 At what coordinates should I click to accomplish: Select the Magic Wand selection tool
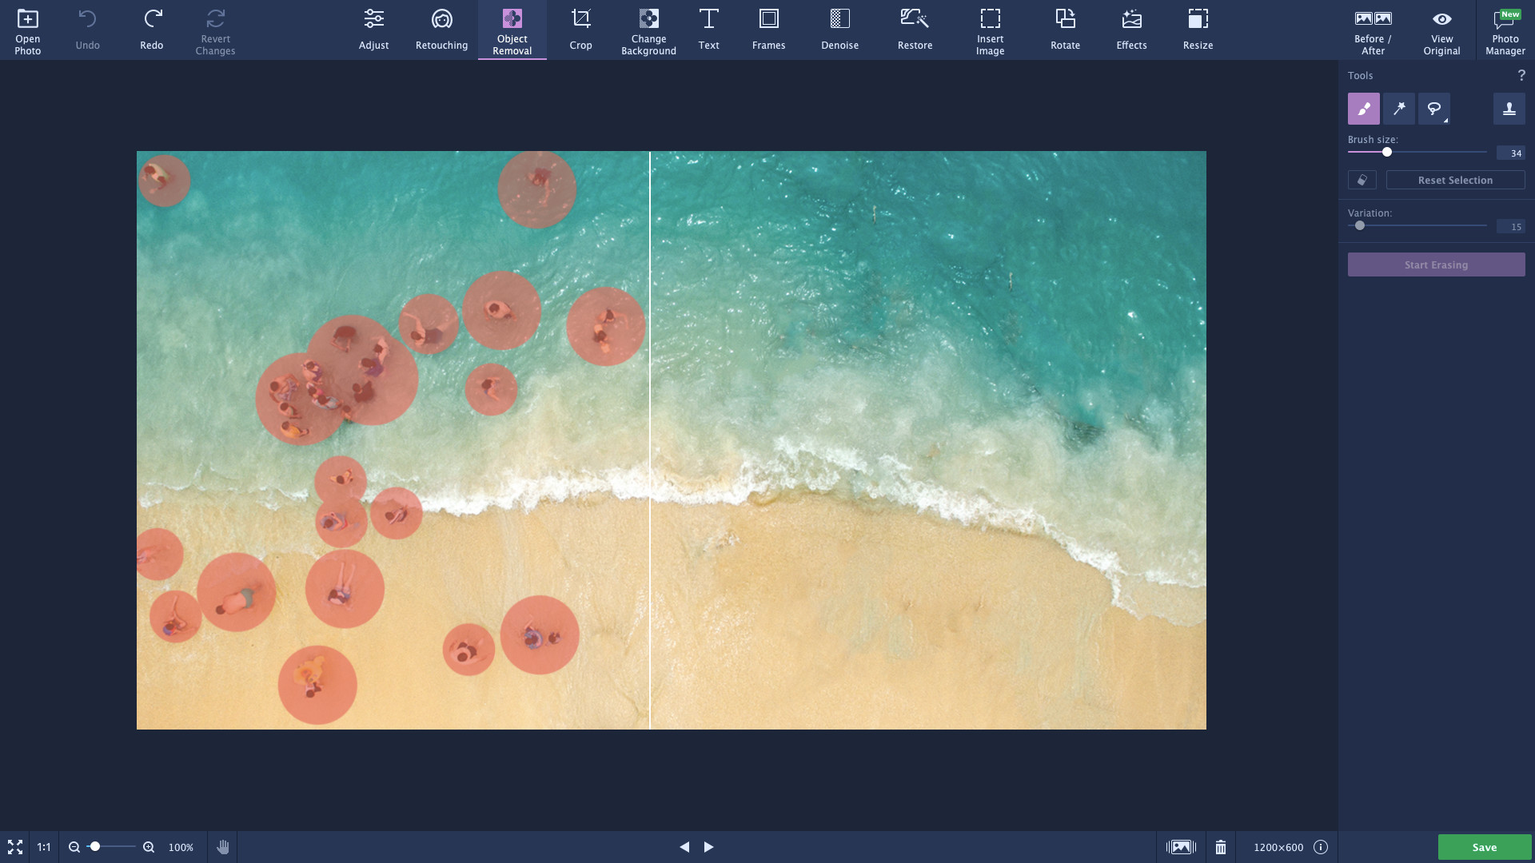(1399, 109)
